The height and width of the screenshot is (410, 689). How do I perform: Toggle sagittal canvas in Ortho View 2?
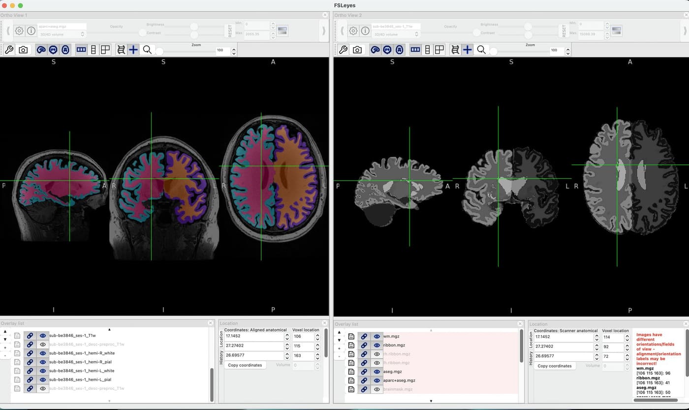(376, 50)
